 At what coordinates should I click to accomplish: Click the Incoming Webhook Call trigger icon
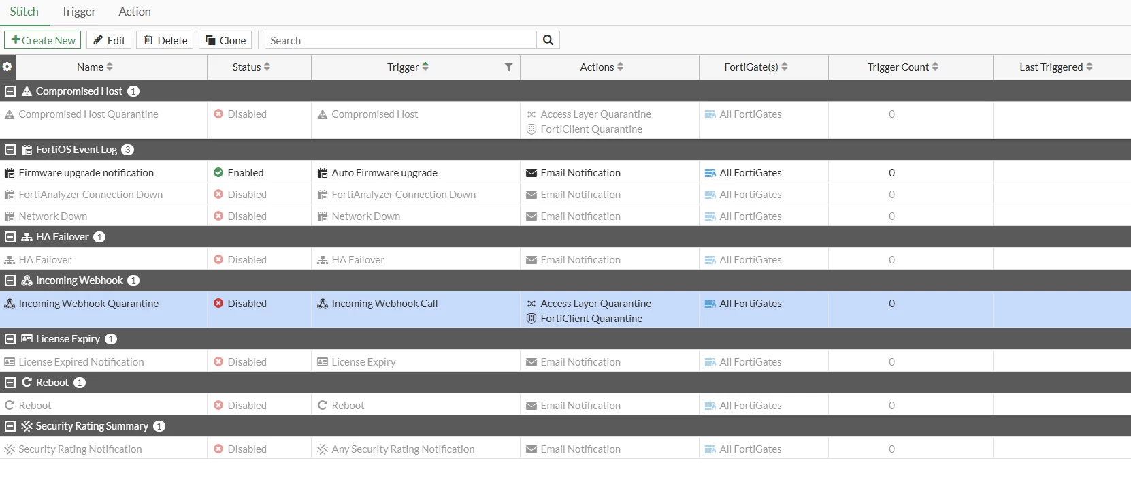[323, 304]
